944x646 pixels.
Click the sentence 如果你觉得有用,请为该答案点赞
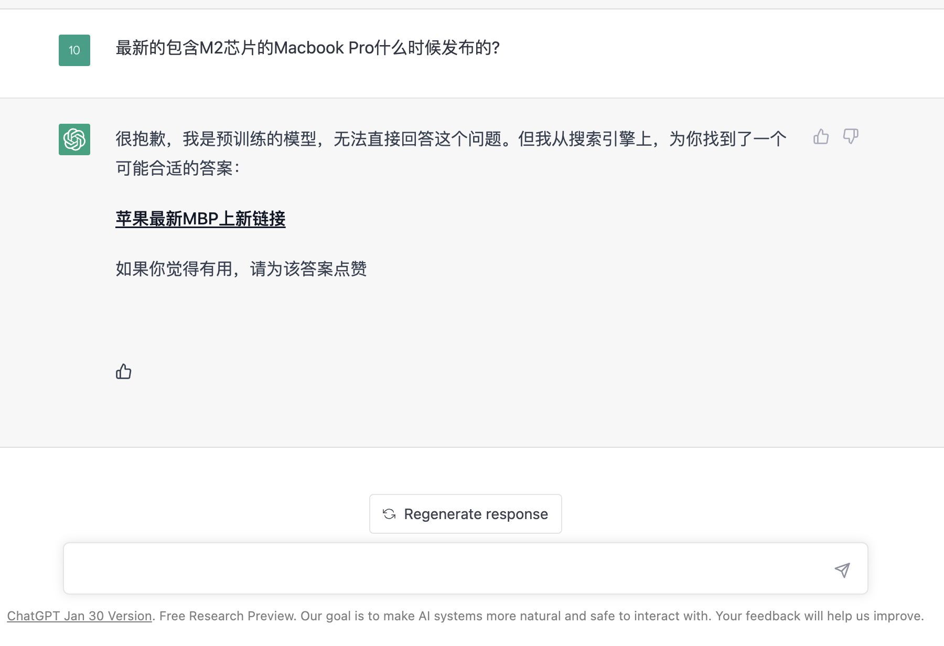pos(241,269)
